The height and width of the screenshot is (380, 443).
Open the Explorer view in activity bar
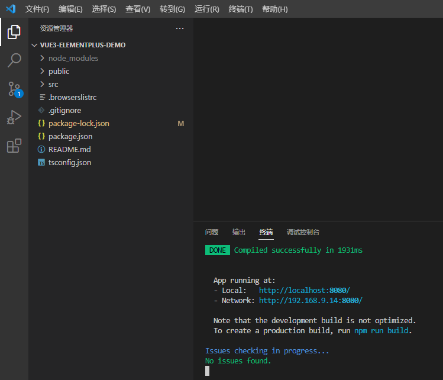[14, 32]
